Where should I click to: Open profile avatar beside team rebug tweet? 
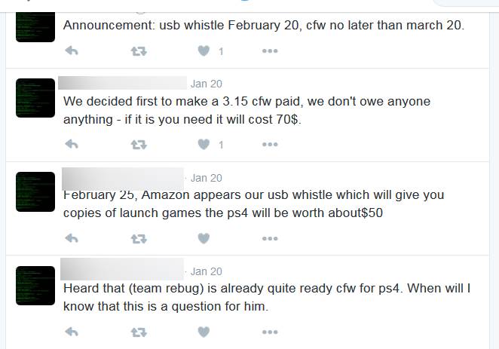pos(35,286)
